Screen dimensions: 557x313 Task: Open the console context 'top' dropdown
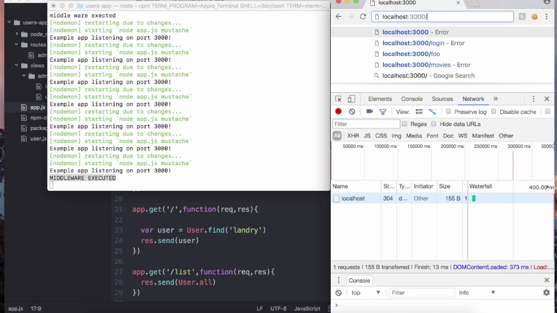(366, 293)
